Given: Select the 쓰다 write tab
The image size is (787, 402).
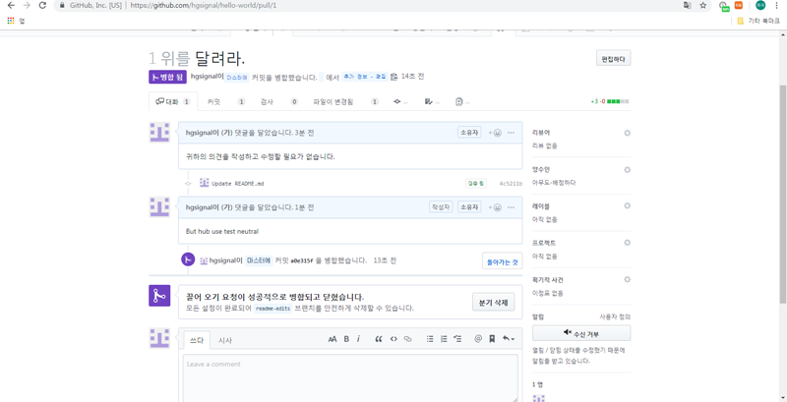Looking at the screenshot, I should 197,340.
